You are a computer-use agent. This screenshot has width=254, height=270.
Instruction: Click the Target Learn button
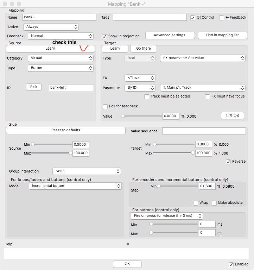click(115, 49)
